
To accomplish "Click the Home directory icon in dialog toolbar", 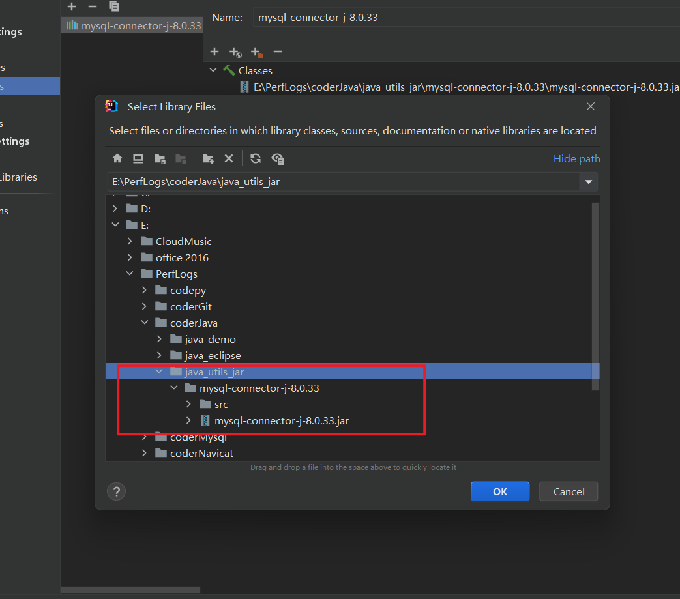I will pyautogui.click(x=117, y=158).
